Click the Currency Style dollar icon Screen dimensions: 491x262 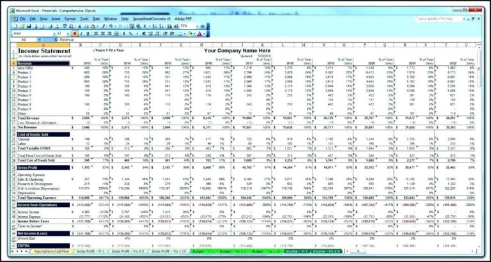click(x=126, y=33)
